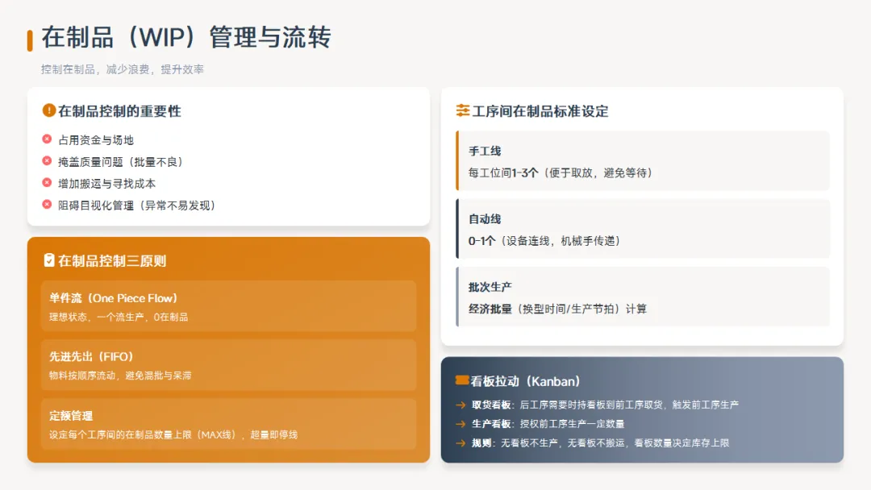871x490 pixels.
Task: Click the heading 在制品控制的重要性
Action: pyautogui.click(x=119, y=111)
